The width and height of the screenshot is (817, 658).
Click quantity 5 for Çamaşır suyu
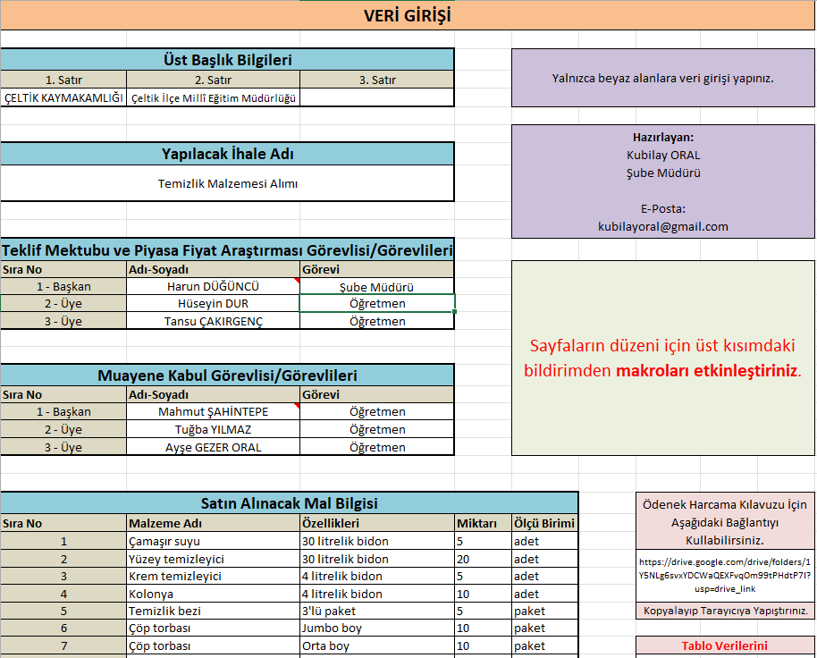(483, 541)
